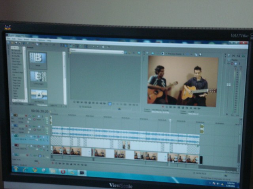Open the Insert menu
This screenshot has width=253, height=189.
click(26, 39)
